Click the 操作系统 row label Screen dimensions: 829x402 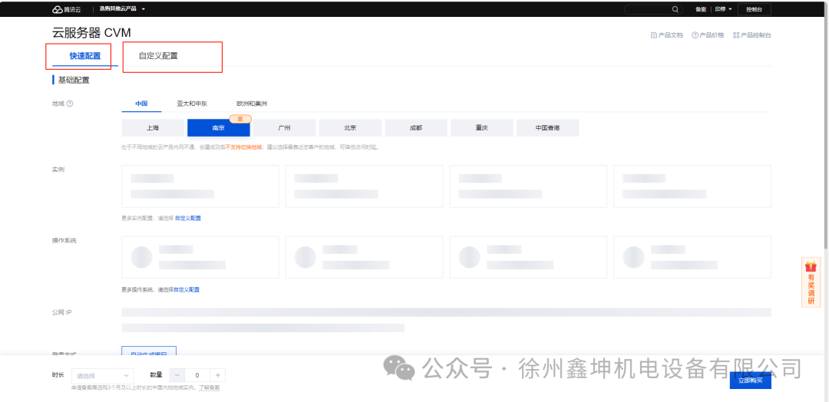coord(64,240)
